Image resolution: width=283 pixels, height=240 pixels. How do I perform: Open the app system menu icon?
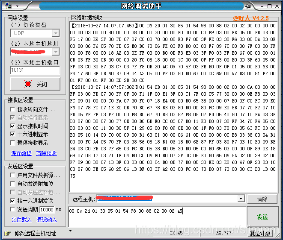coord(8,6)
